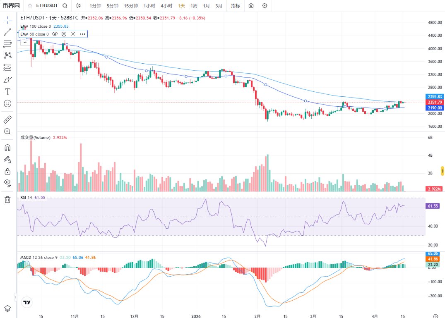Viewport: 445px width, 318px height.
Task: Delete drawings with the trash icon
Action: click(x=7, y=200)
